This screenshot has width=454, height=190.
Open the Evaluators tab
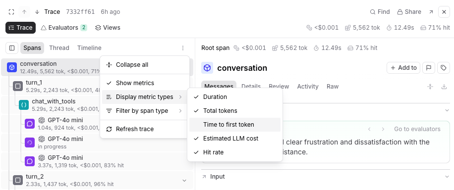point(64,28)
